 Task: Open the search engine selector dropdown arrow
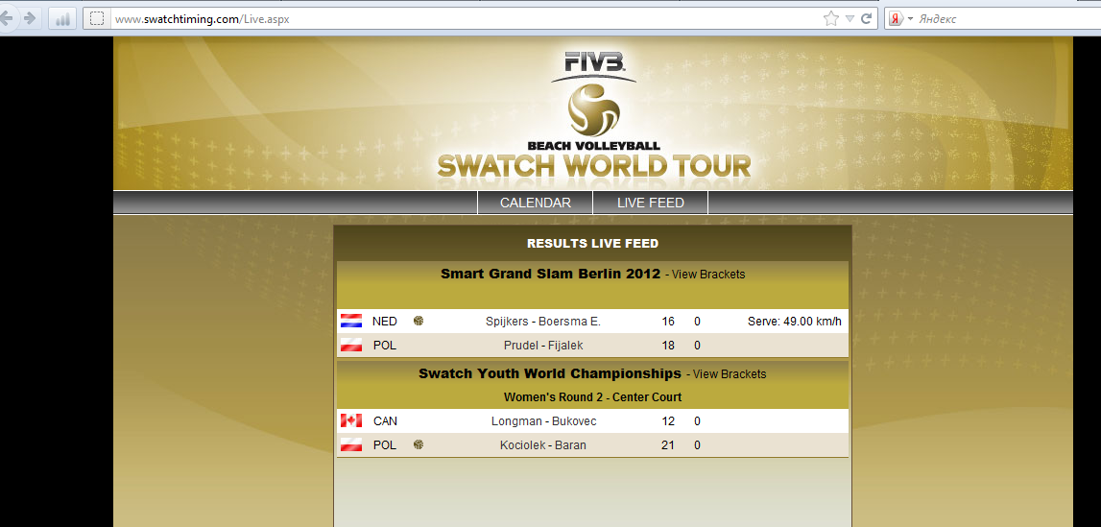[910, 19]
